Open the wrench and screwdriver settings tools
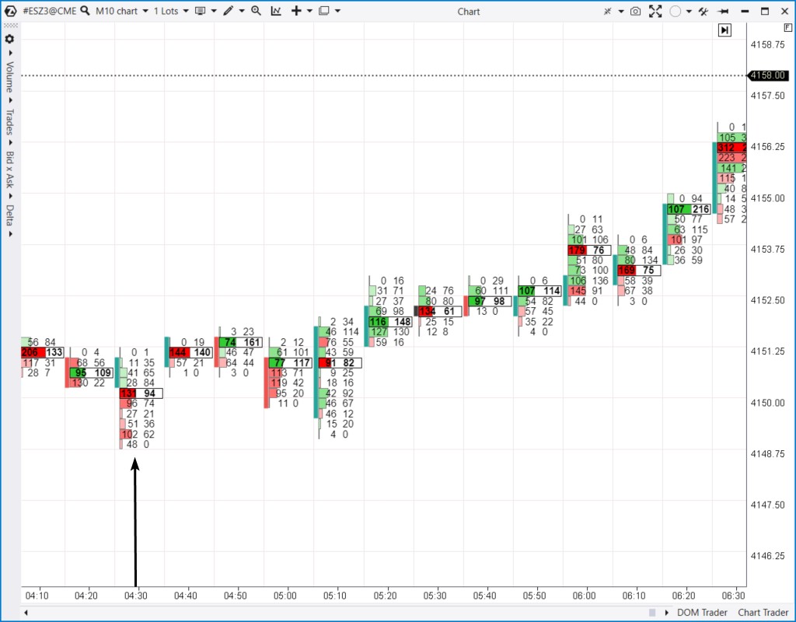The width and height of the screenshot is (796, 622). [703, 12]
